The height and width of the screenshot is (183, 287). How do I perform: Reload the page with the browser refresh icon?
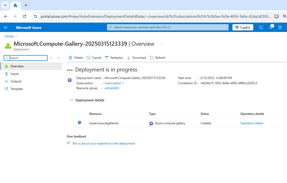pyautogui.click(x=24, y=16)
